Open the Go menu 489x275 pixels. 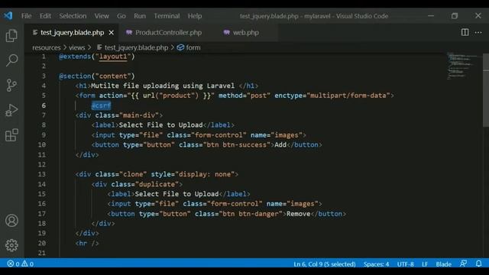click(121, 16)
